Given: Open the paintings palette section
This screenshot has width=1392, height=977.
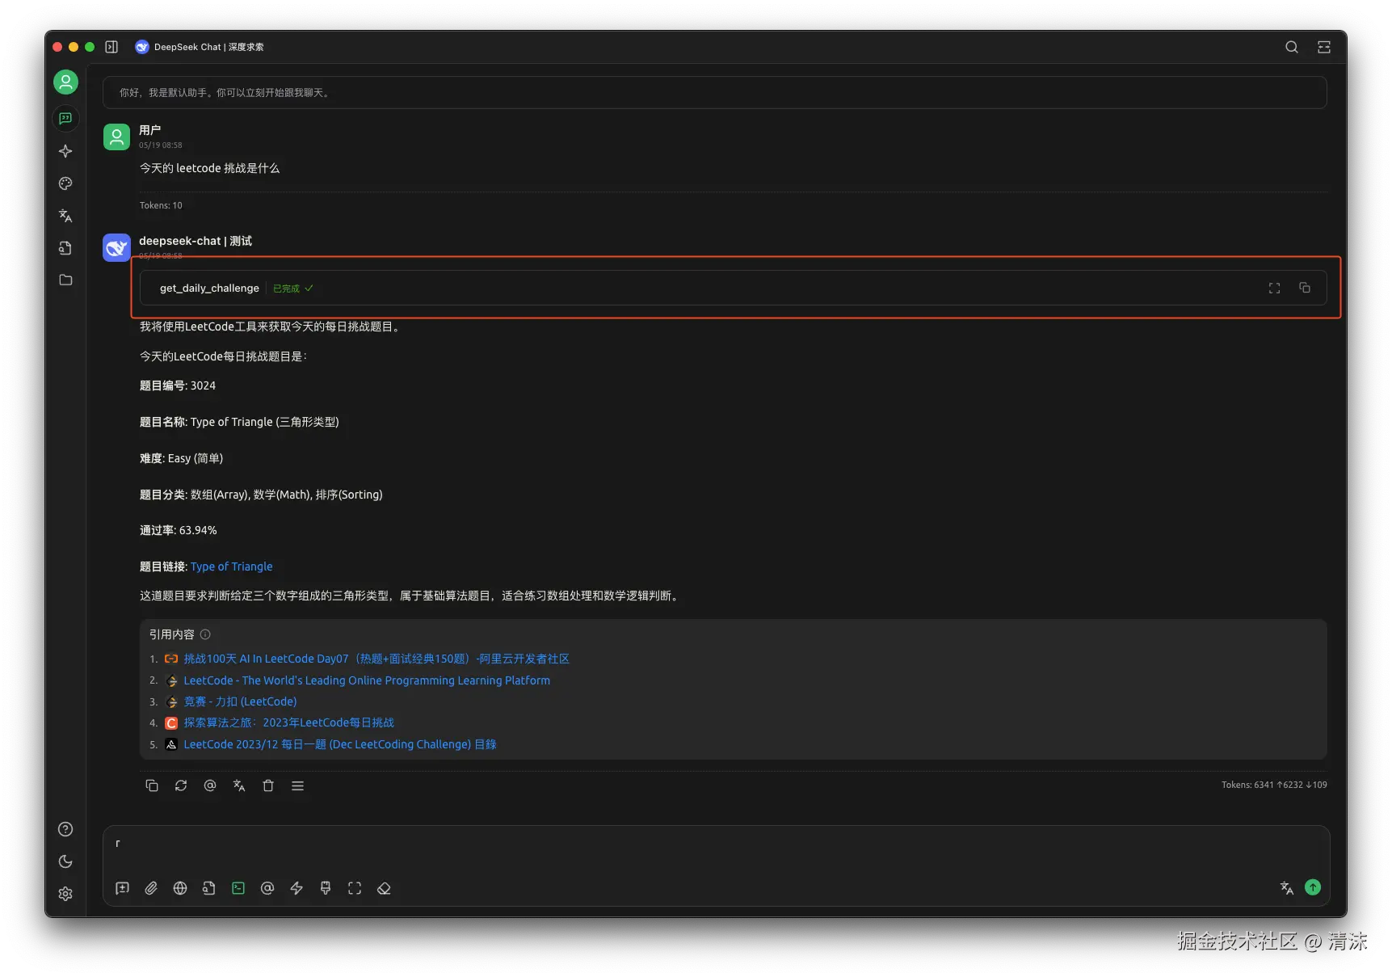Looking at the screenshot, I should click(65, 183).
